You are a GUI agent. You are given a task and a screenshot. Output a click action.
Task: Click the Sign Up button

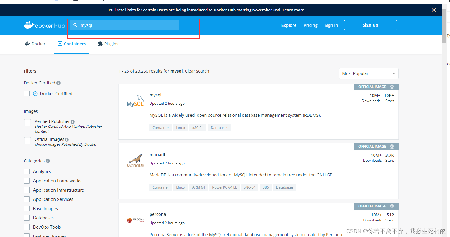(370, 25)
